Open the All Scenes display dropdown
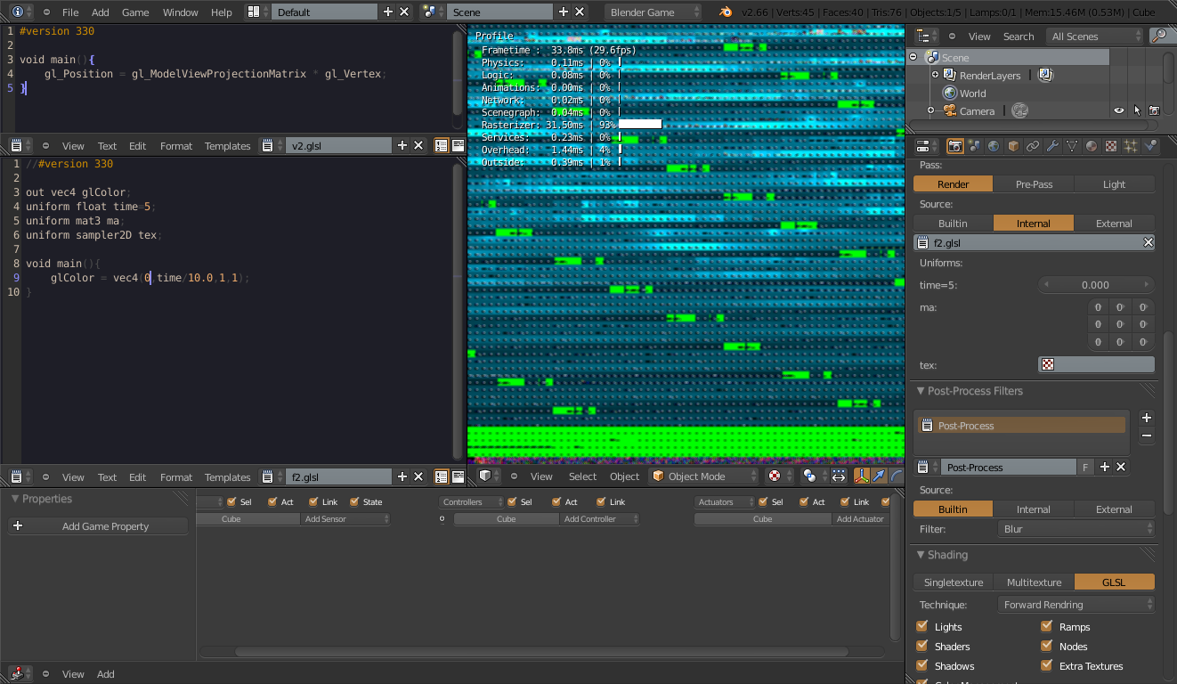 (1095, 37)
